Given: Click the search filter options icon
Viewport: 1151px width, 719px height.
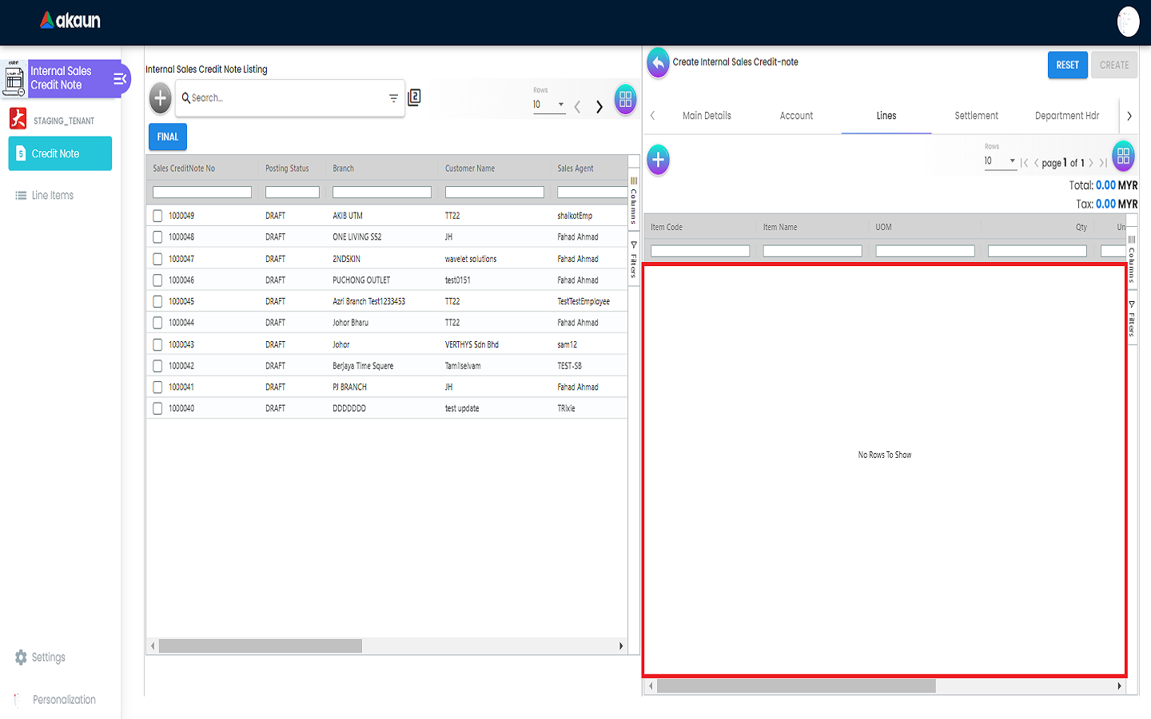Looking at the screenshot, I should 393,98.
